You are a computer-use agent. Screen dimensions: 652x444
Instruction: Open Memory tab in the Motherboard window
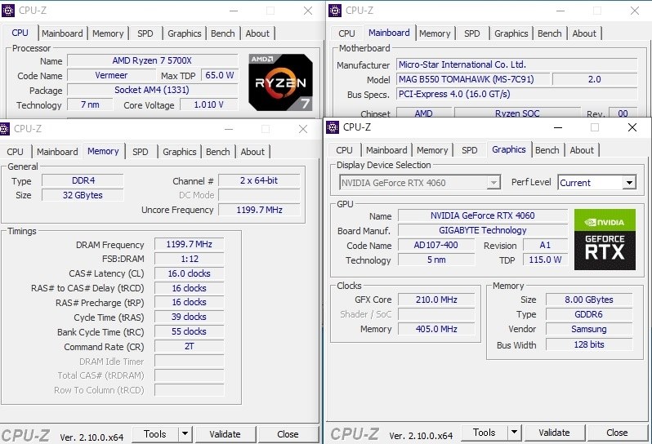[x=435, y=33]
